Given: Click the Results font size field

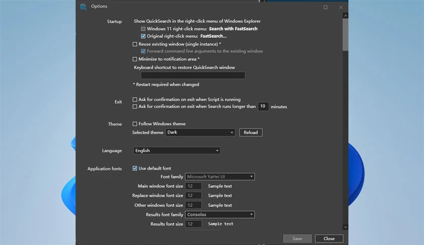Looking at the screenshot, I should [x=193, y=224].
